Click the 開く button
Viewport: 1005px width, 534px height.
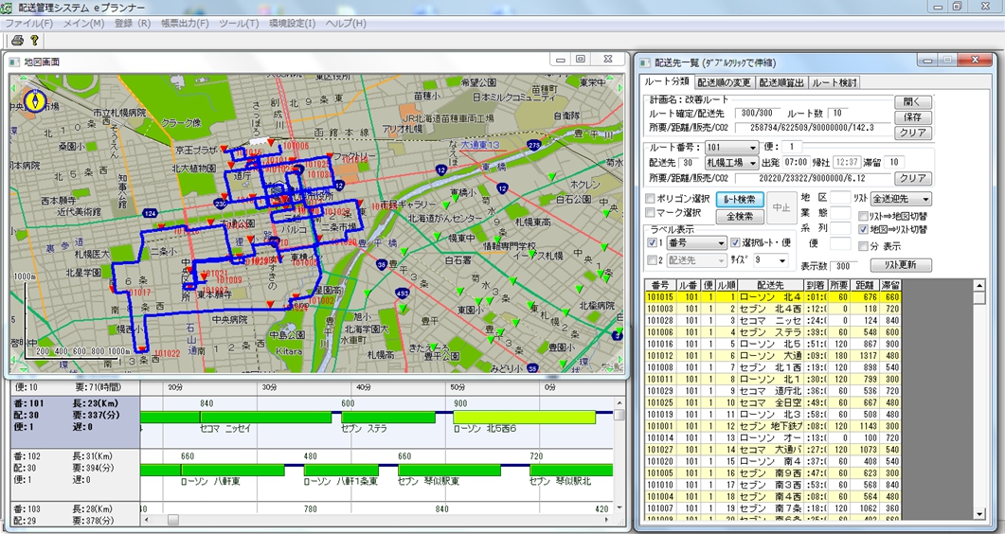[912, 102]
